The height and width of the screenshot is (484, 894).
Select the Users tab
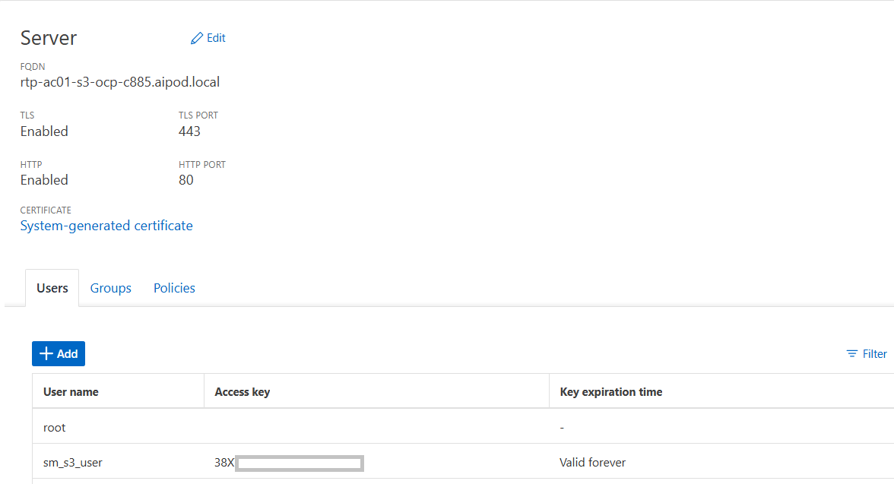(52, 287)
